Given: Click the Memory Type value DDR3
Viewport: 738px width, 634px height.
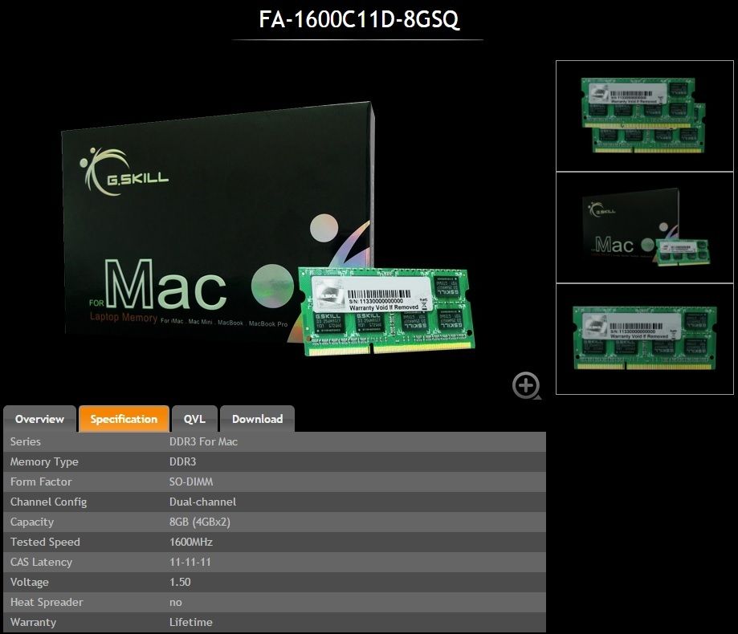Looking at the screenshot, I should pyautogui.click(x=182, y=462).
